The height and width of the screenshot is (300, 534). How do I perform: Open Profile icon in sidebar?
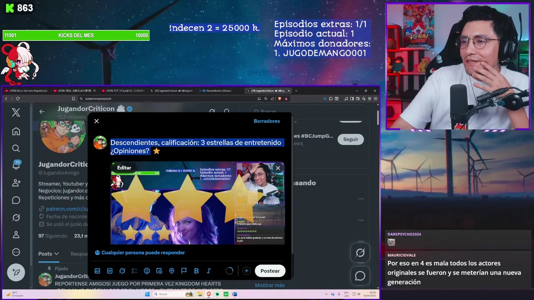16,235
